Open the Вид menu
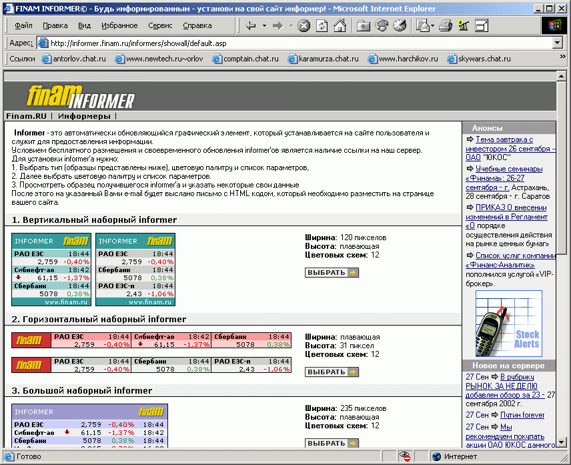Image resolution: width=571 pixels, height=465 pixels. (84, 25)
